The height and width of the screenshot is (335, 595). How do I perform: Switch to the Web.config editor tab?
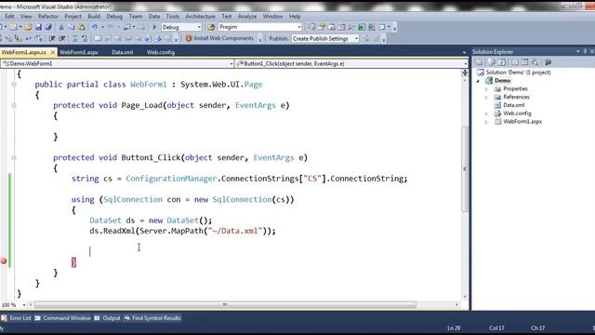pyautogui.click(x=161, y=52)
